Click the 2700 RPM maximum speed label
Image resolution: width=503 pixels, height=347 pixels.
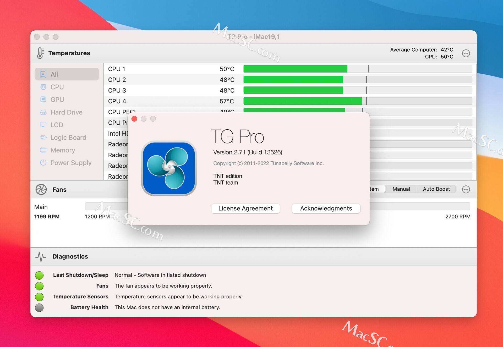coord(458,217)
